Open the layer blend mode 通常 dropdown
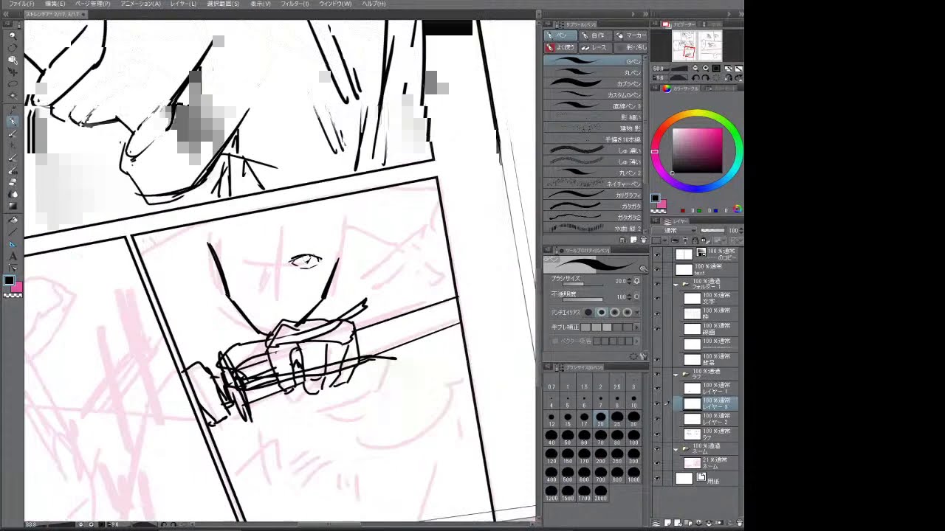 click(672, 230)
